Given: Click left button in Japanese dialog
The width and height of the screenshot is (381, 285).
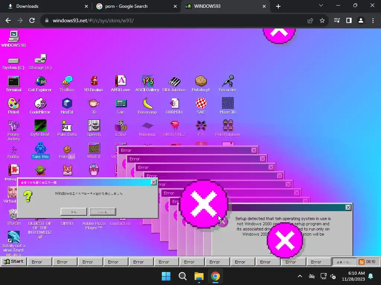Looking at the screenshot, I should coord(74,212).
